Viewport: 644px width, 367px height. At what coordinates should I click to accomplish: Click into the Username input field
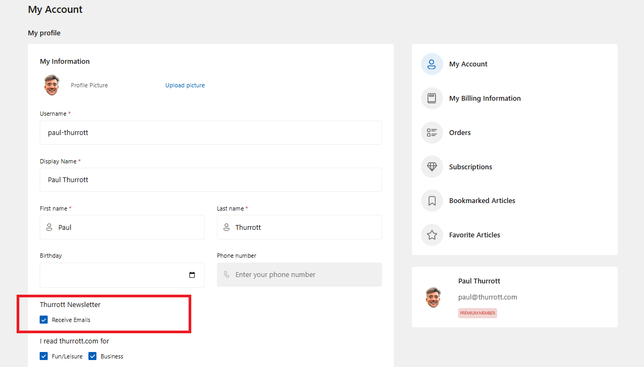[211, 132]
